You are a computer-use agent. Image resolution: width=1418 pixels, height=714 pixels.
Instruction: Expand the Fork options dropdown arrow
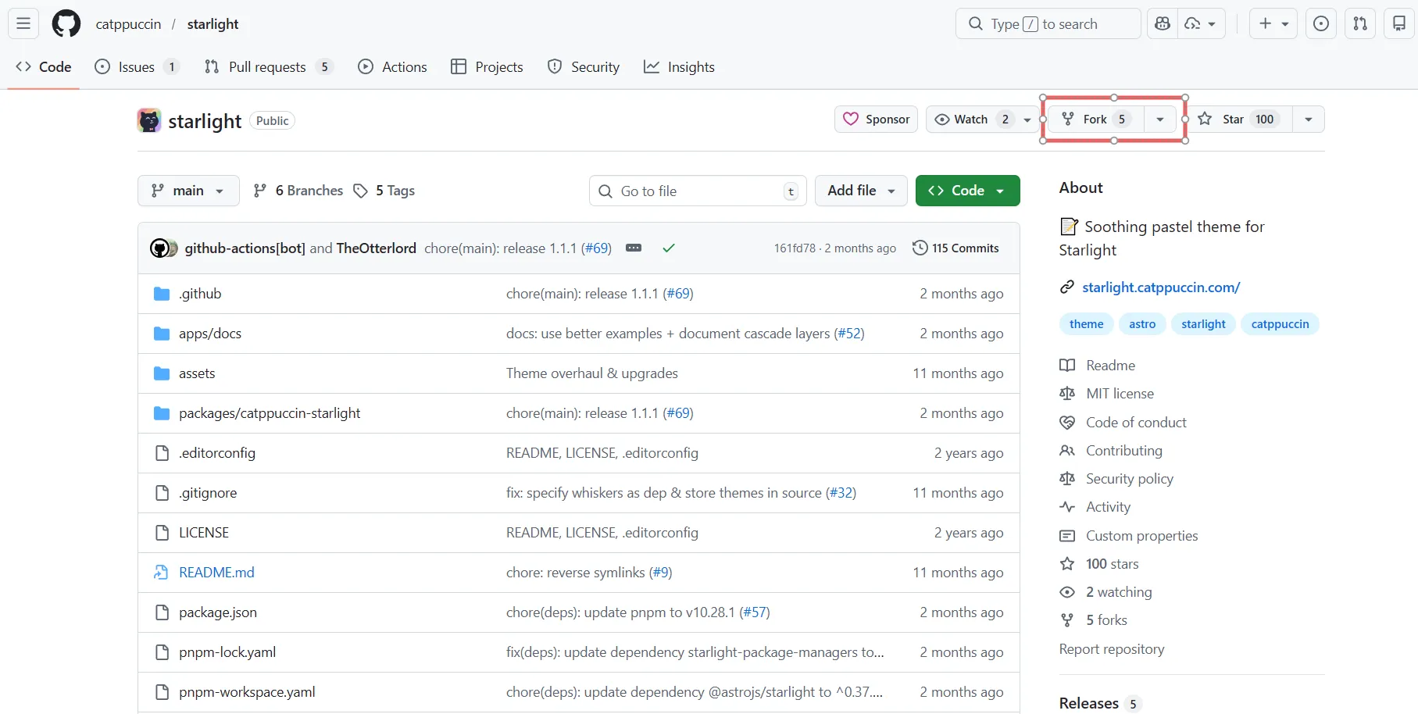click(1160, 120)
